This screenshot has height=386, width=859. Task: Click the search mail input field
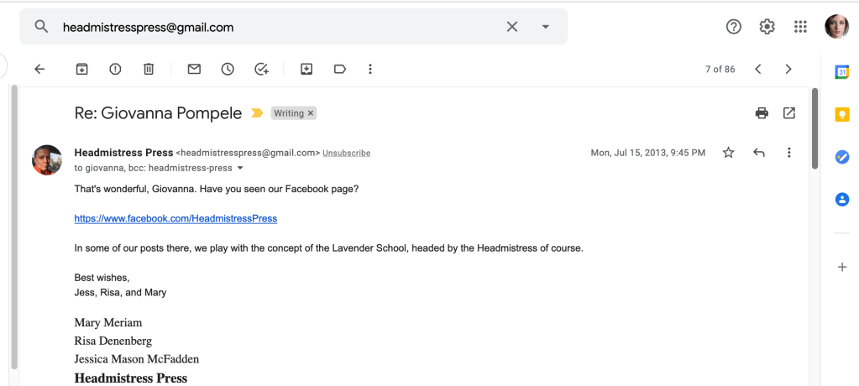[x=277, y=27]
